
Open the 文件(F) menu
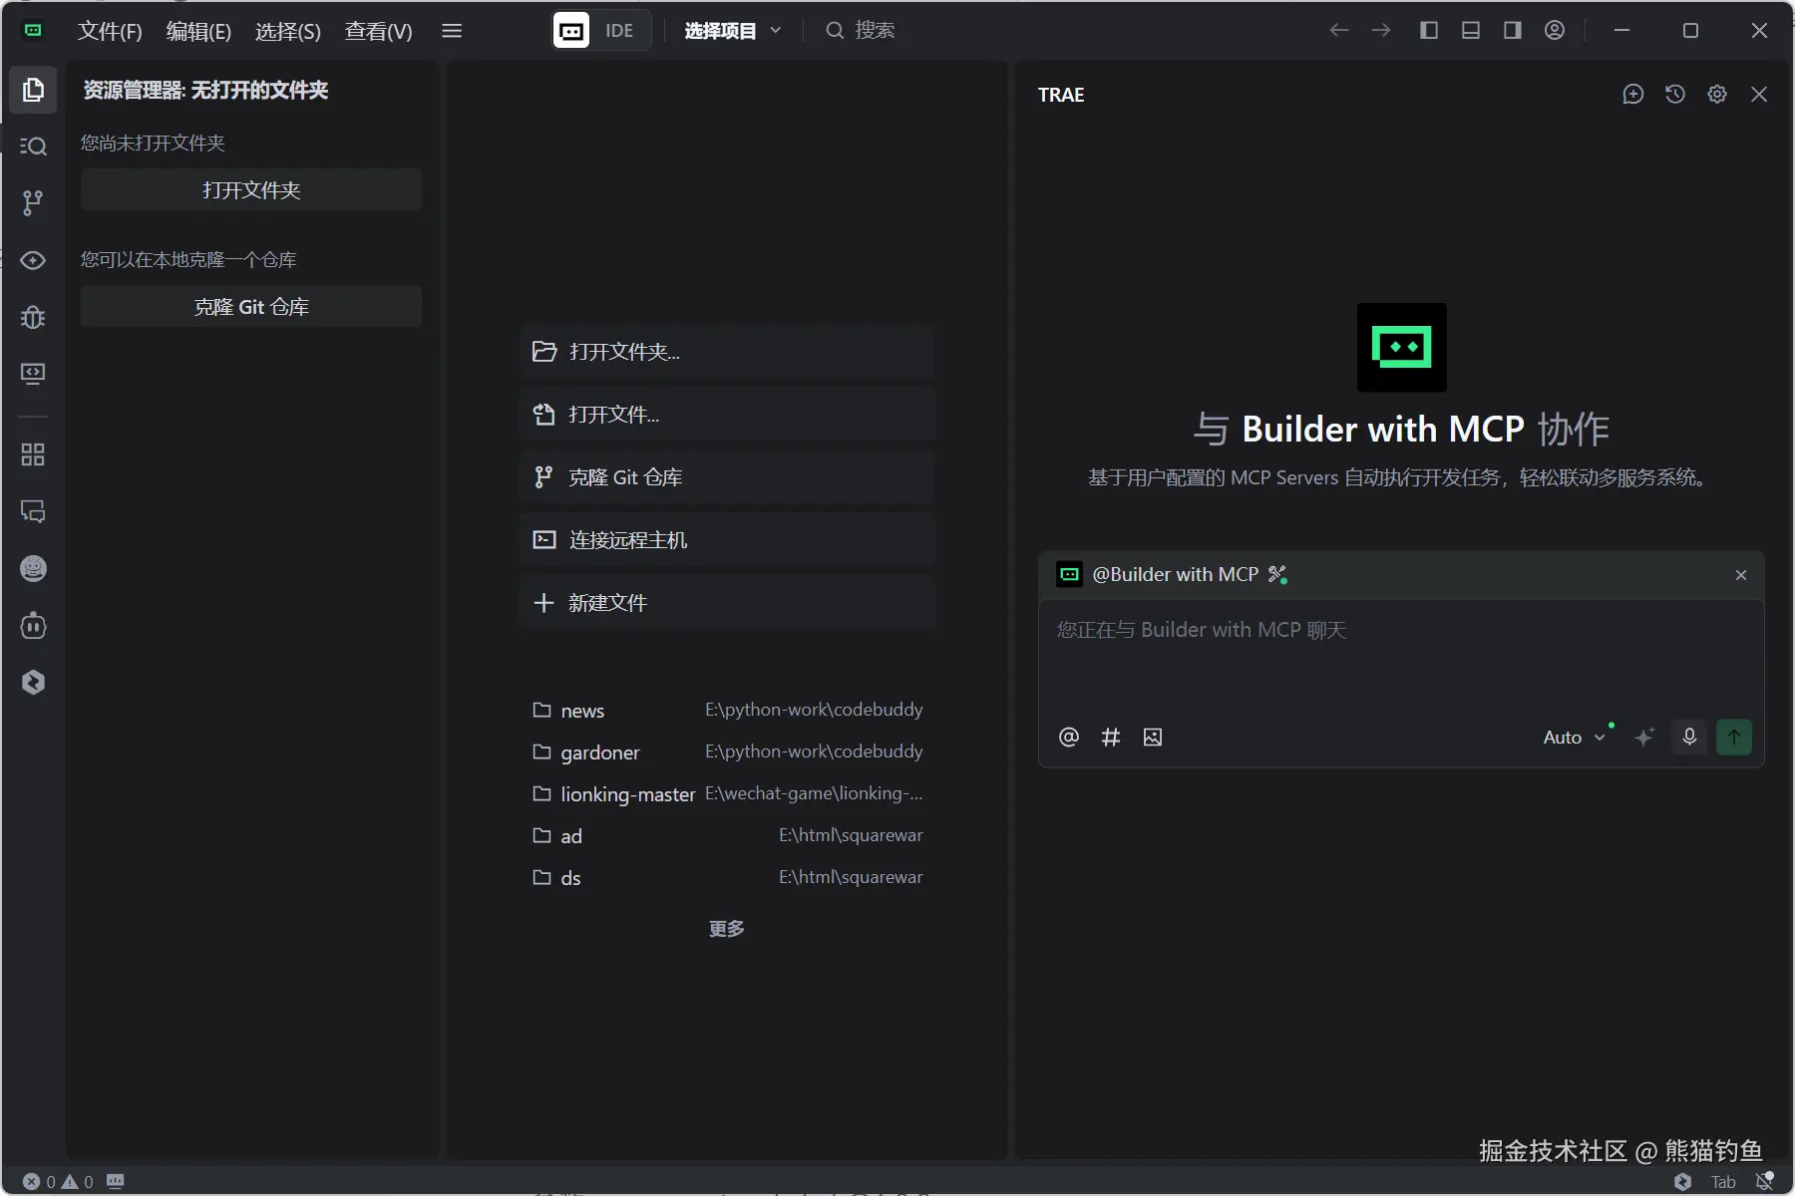(110, 31)
